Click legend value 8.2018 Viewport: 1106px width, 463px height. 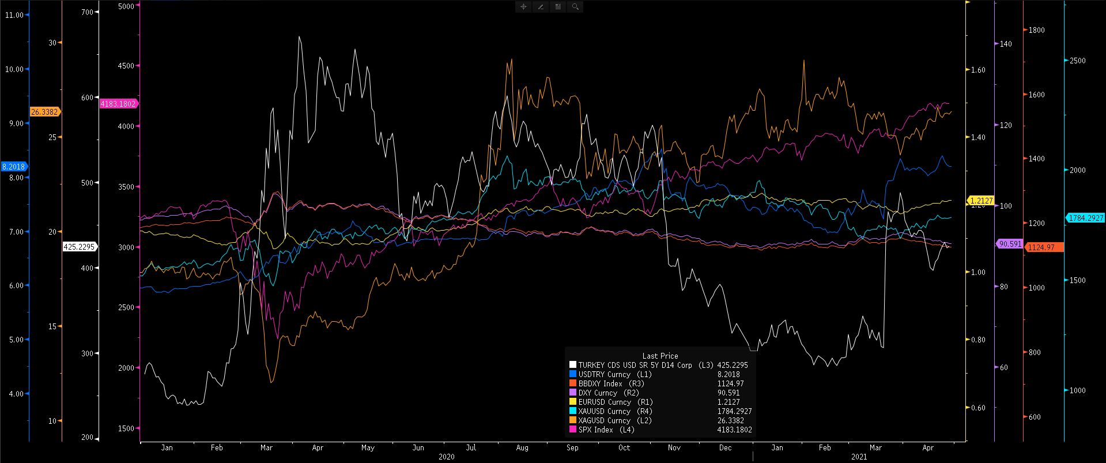(x=727, y=374)
